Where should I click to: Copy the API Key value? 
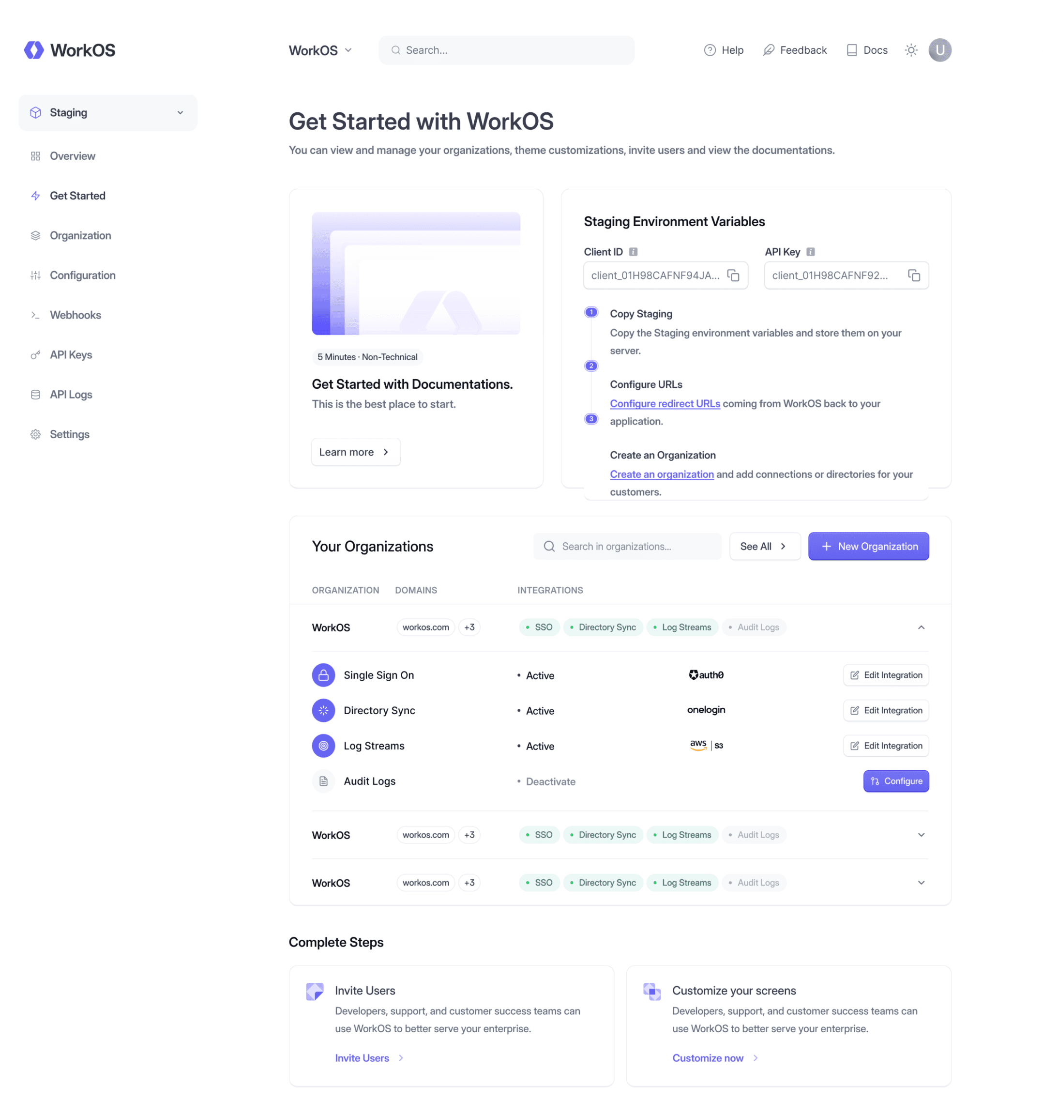coord(914,275)
